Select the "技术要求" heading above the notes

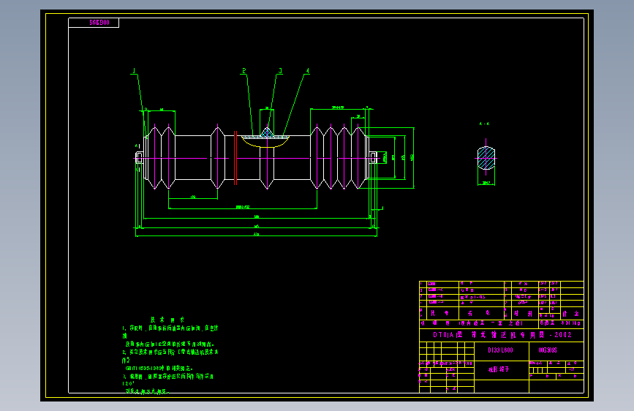coord(167,320)
